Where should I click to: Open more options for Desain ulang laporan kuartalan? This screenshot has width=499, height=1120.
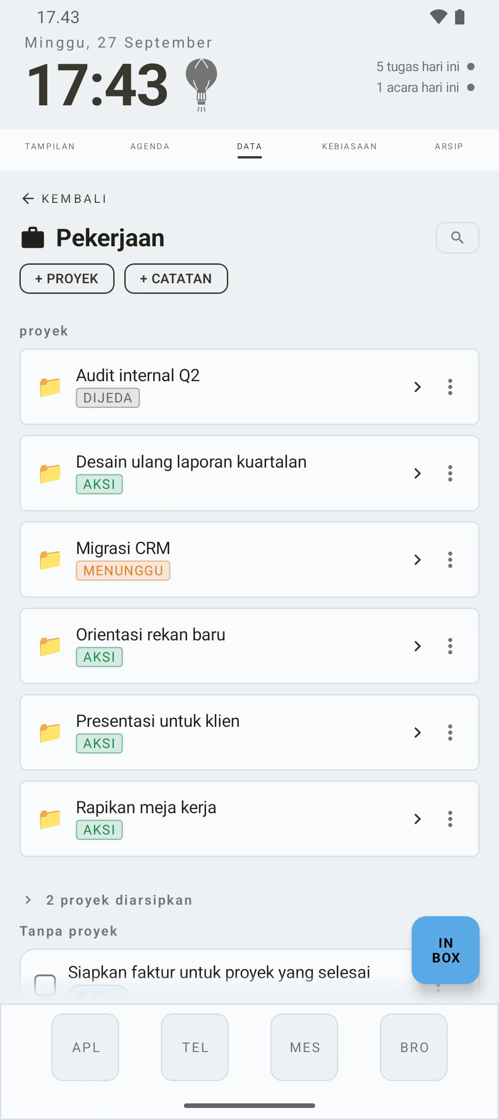click(450, 473)
